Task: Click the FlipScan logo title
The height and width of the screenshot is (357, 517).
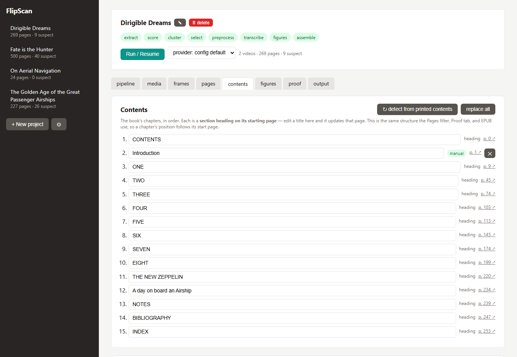Action: point(19,11)
